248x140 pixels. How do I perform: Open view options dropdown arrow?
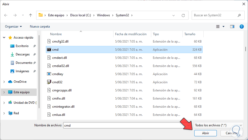[223, 27]
